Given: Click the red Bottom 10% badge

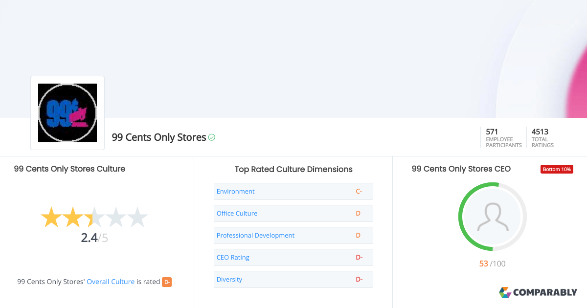Looking at the screenshot, I should 557,169.
